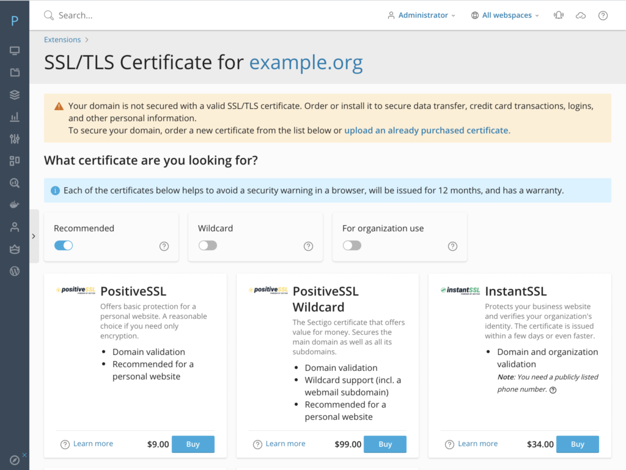626x470 pixels.
Task: Click help icon in organization use card
Action: (452, 246)
